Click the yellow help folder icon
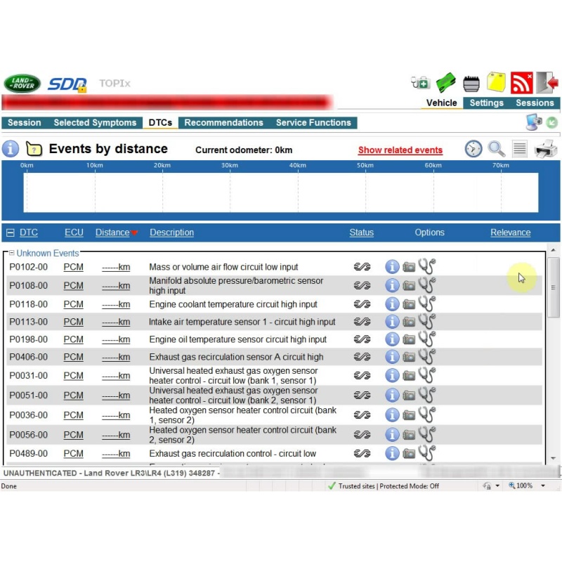 click(x=34, y=149)
